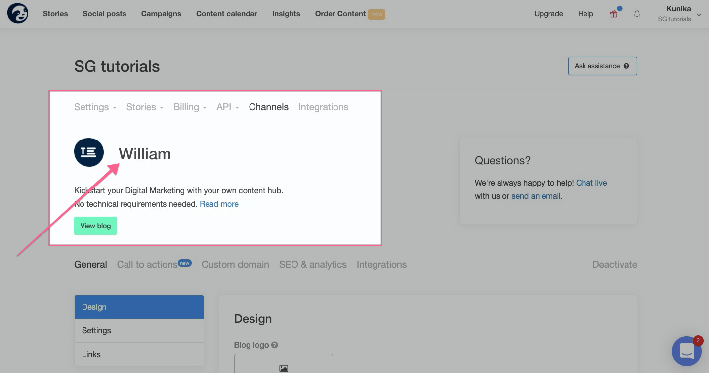Select Links in the sidebar
This screenshot has height=373, width=709.
tap(139, 354)
